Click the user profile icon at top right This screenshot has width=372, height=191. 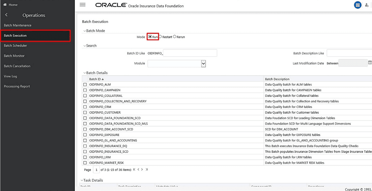click(367, 5)
